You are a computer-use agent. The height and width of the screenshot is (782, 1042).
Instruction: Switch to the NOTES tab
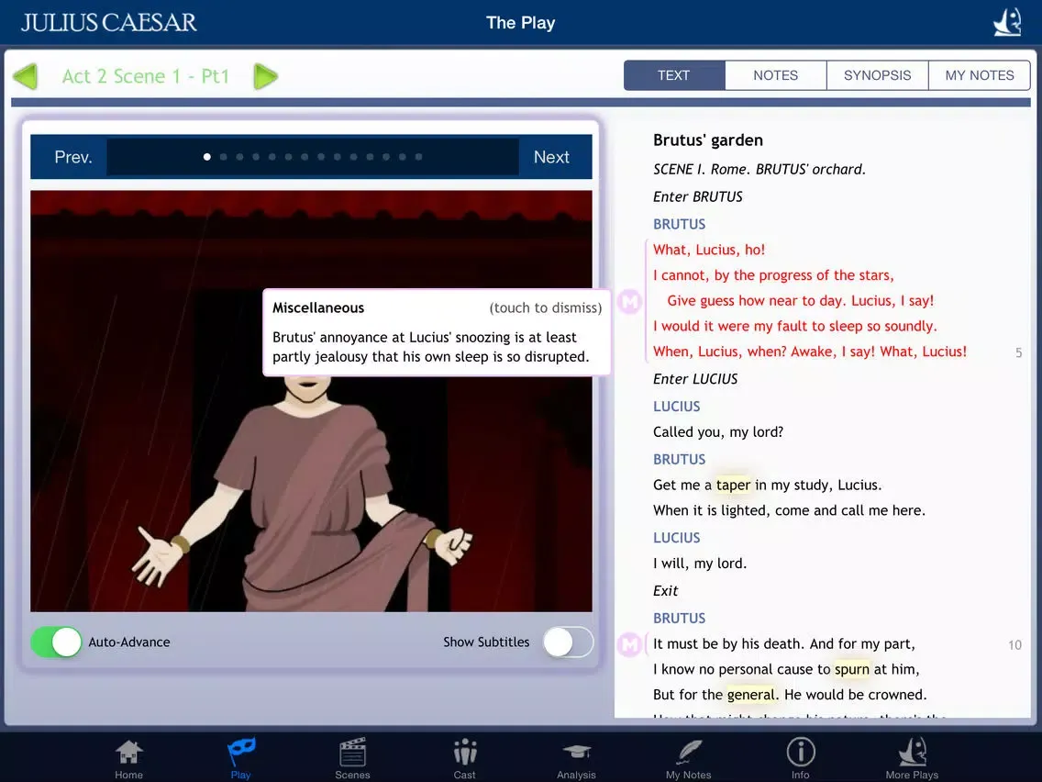(775, 75)
